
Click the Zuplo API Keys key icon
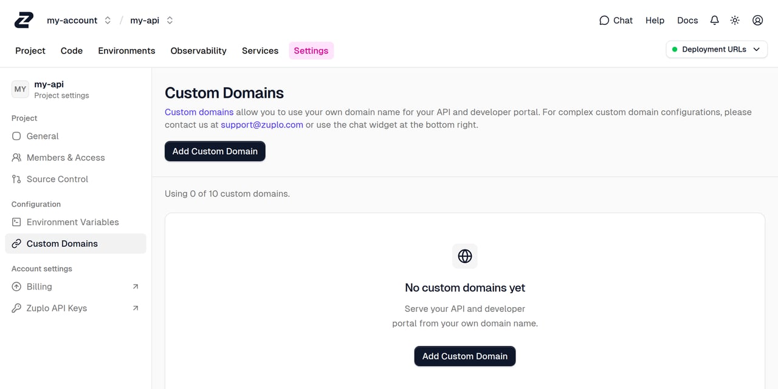(16, 308)
